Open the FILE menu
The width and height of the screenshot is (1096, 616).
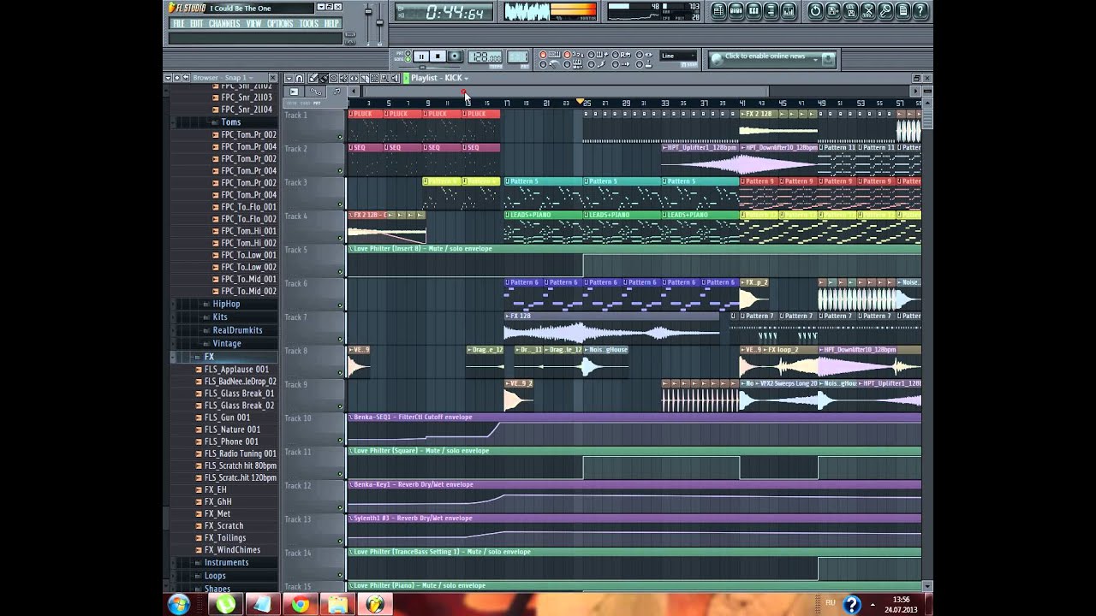click(179, 23)
